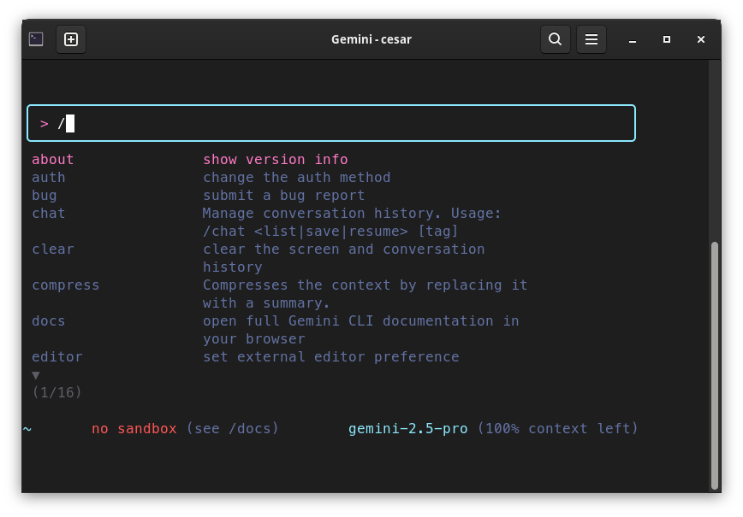Select the about command suggestion
This screenshot has height=517, width=743.
[52, 160]
